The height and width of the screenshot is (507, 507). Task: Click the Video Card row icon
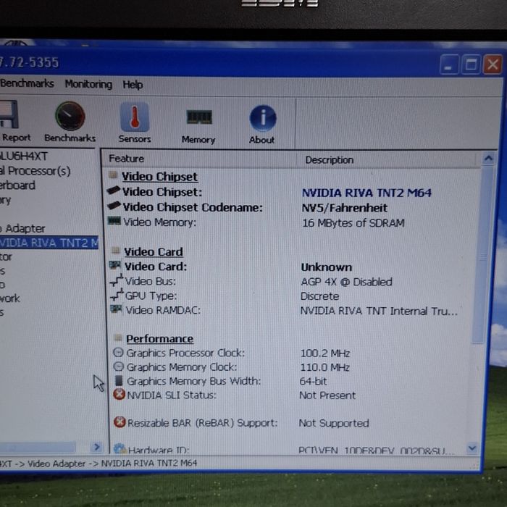click(115, 265)
